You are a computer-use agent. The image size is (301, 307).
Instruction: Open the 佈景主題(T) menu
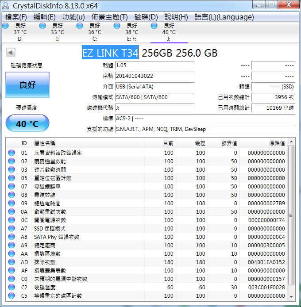click(x=109, y=17)
